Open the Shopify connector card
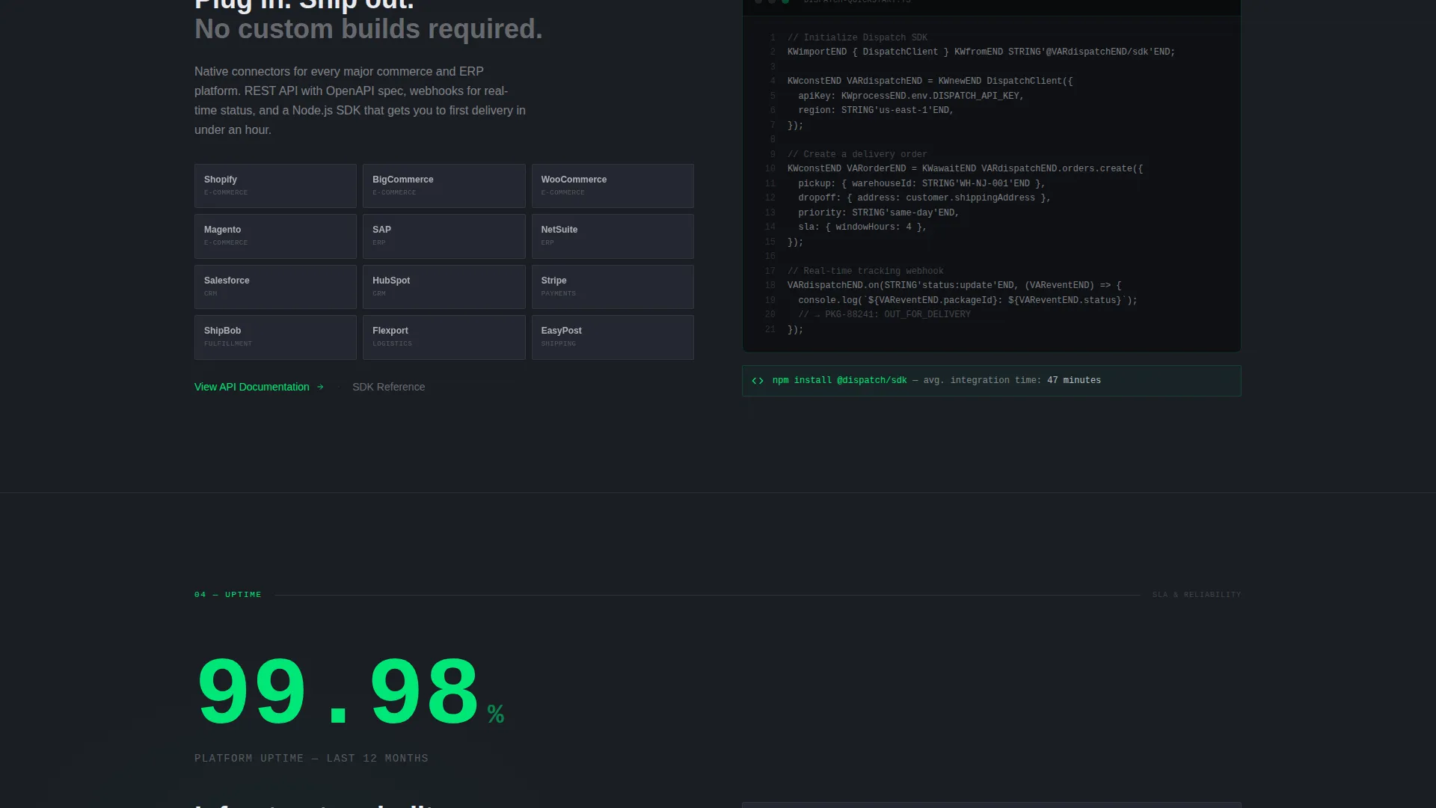The width and height of the screenshot is (1436, 808). coord(275,186)
